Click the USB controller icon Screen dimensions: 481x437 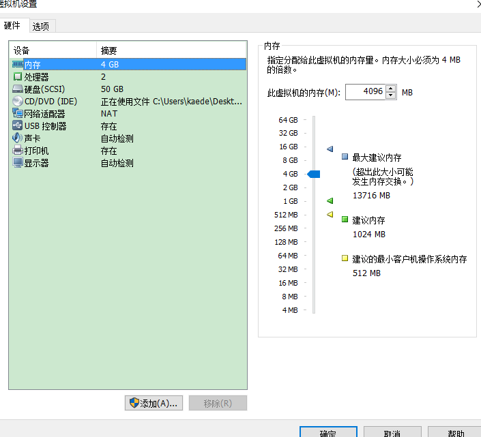(x=18, y=125)
